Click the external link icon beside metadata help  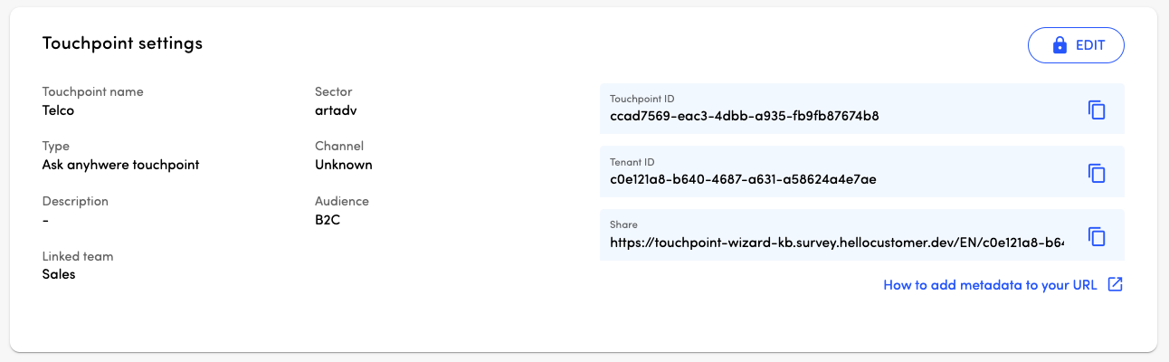(1116, 285)
